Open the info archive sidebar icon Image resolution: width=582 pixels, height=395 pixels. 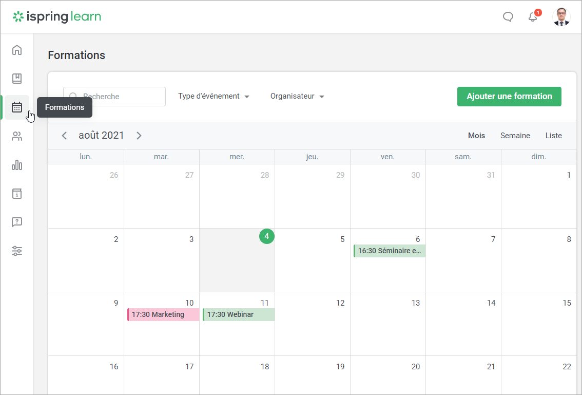[x=17, y=194]
